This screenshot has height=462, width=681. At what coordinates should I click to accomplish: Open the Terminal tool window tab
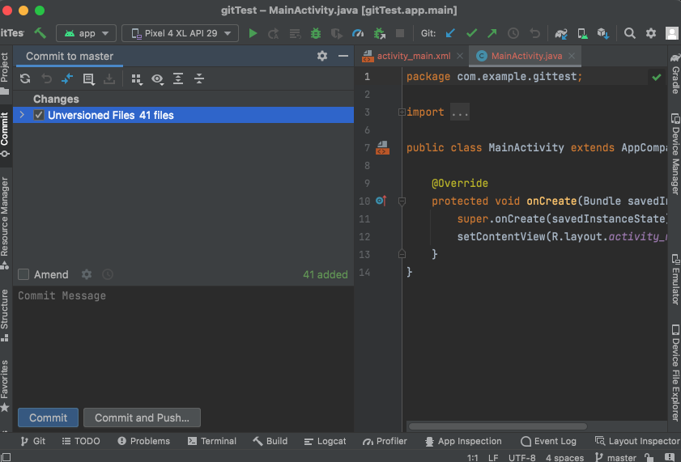click(x=212, y=441)
